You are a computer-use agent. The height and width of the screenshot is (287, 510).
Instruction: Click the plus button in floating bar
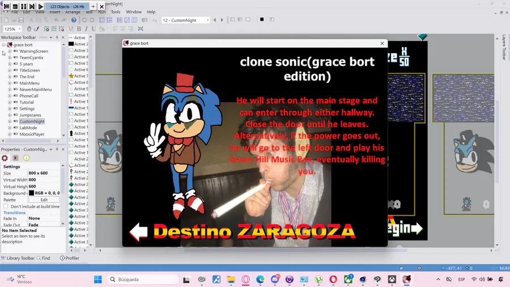(x=93, y=6)
